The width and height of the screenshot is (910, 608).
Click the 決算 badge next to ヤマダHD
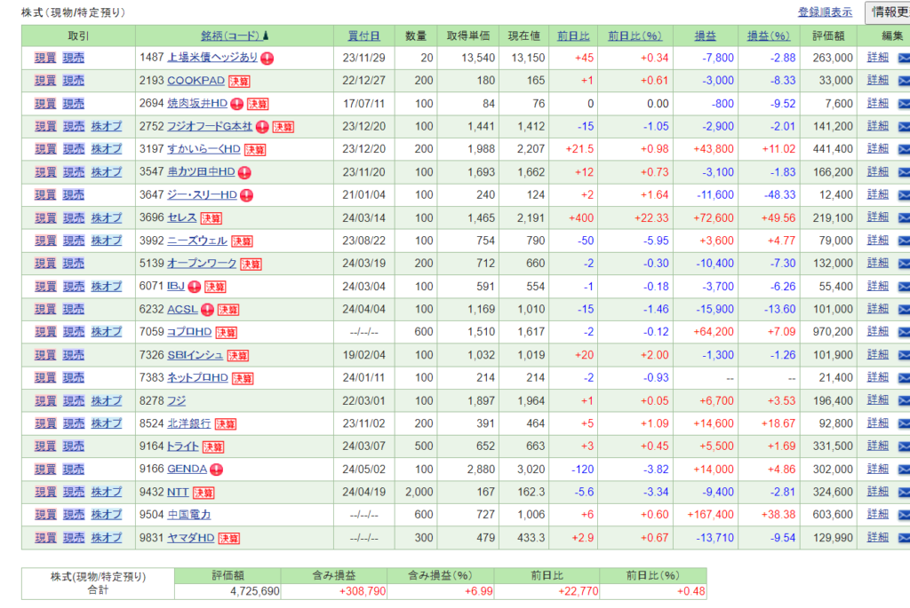click(x=229, y=538)
